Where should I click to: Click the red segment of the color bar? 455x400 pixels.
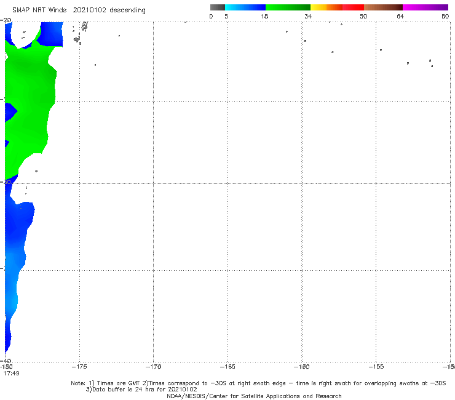coord(353,7)
